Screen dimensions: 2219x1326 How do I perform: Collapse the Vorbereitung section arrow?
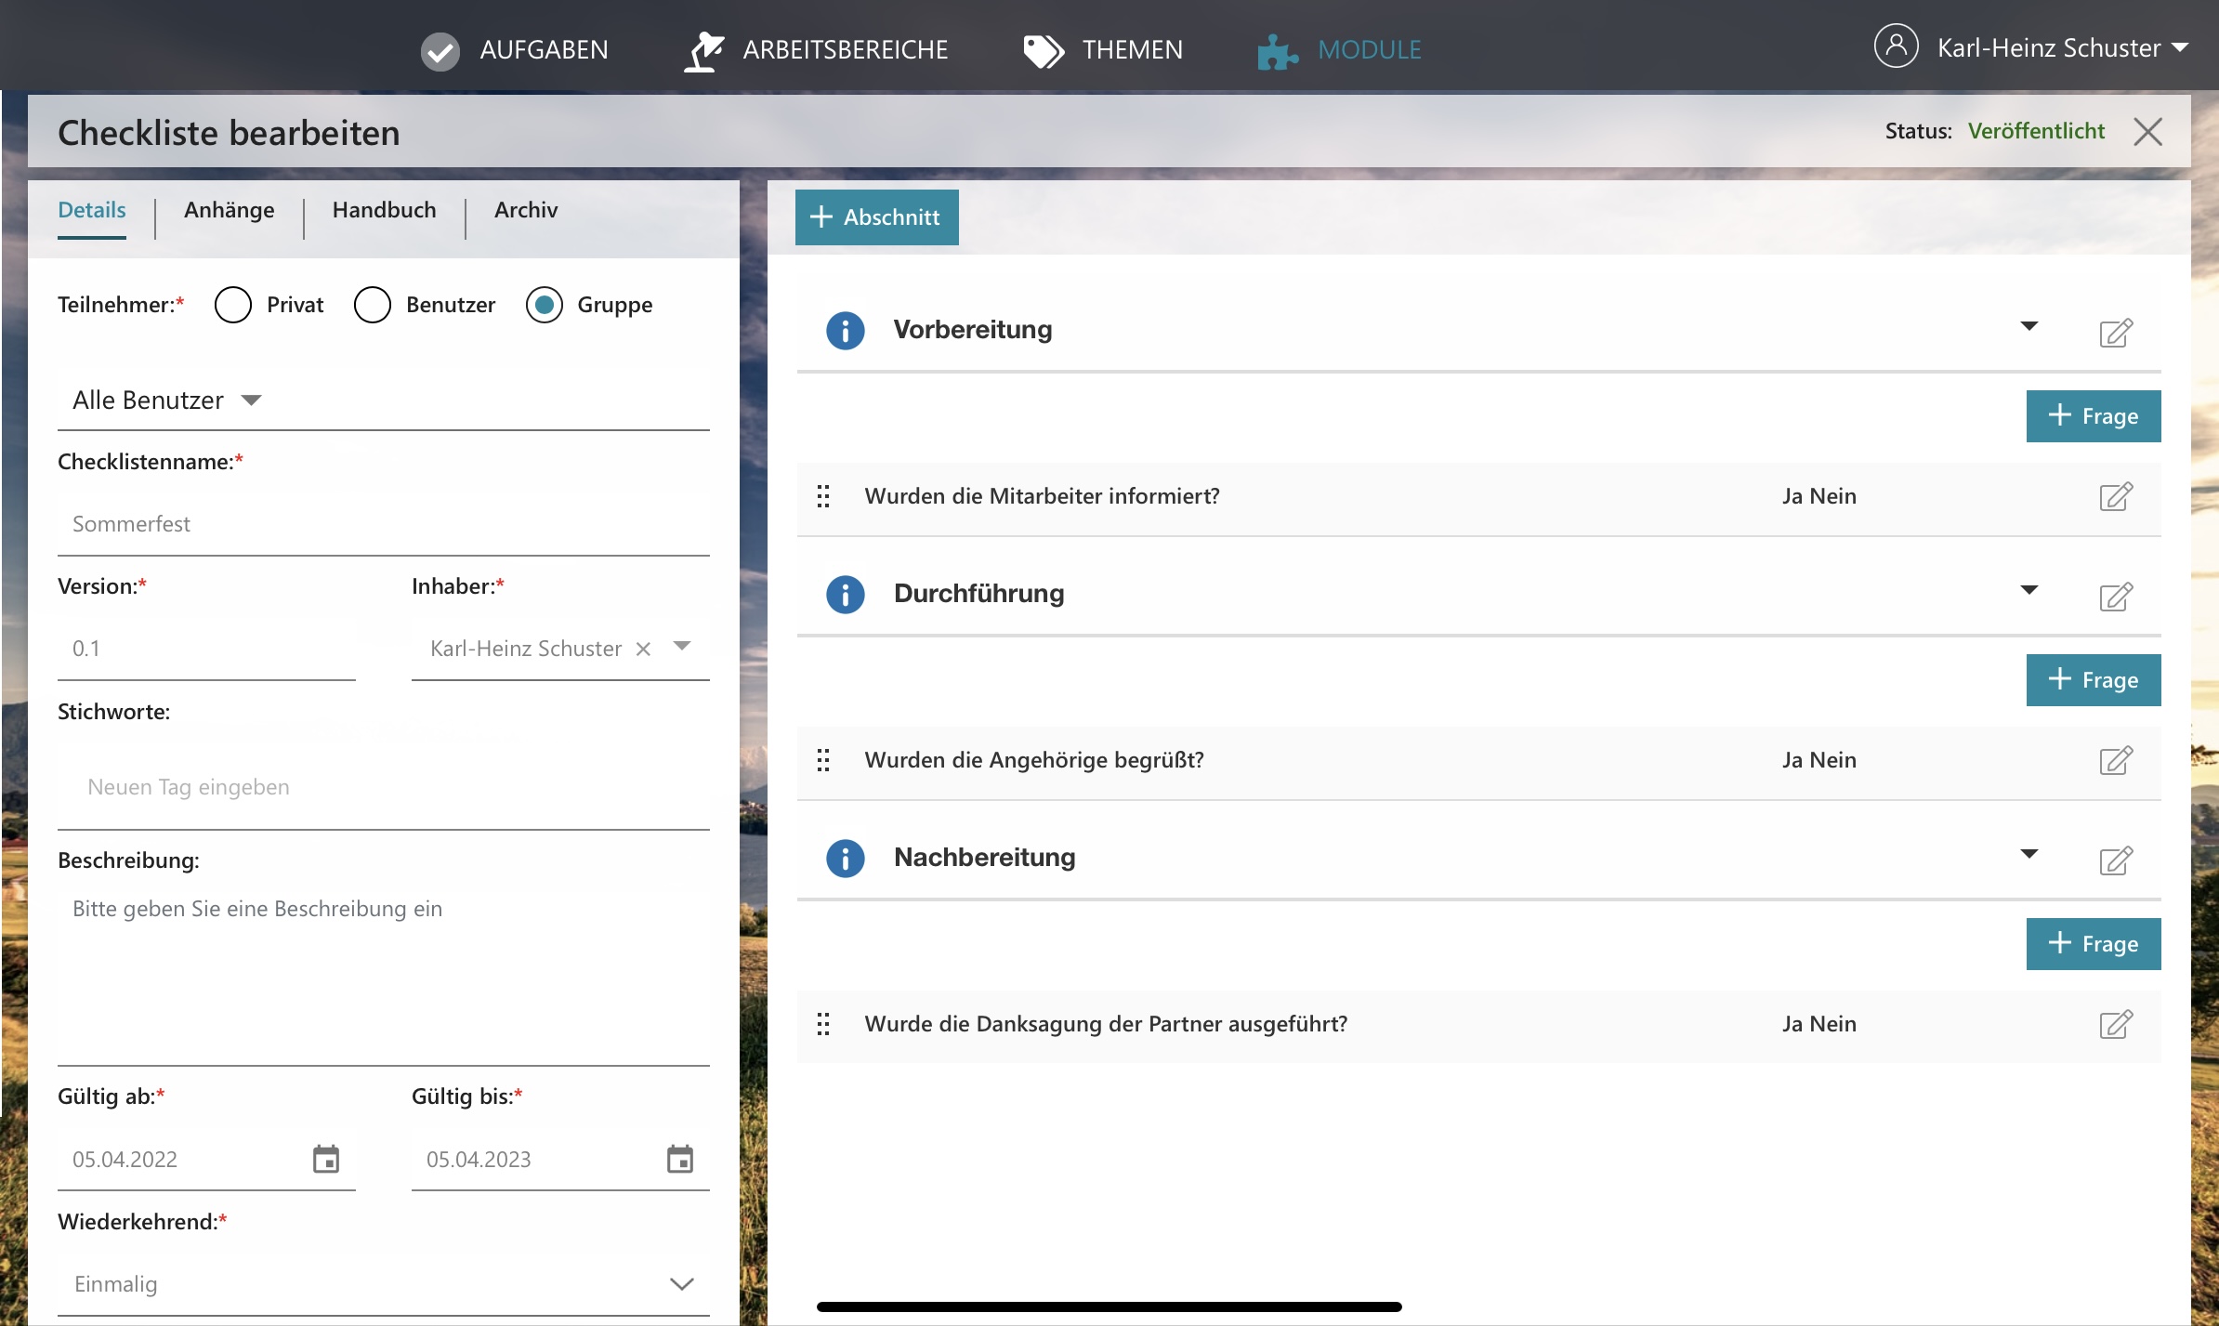[2029, 326]
